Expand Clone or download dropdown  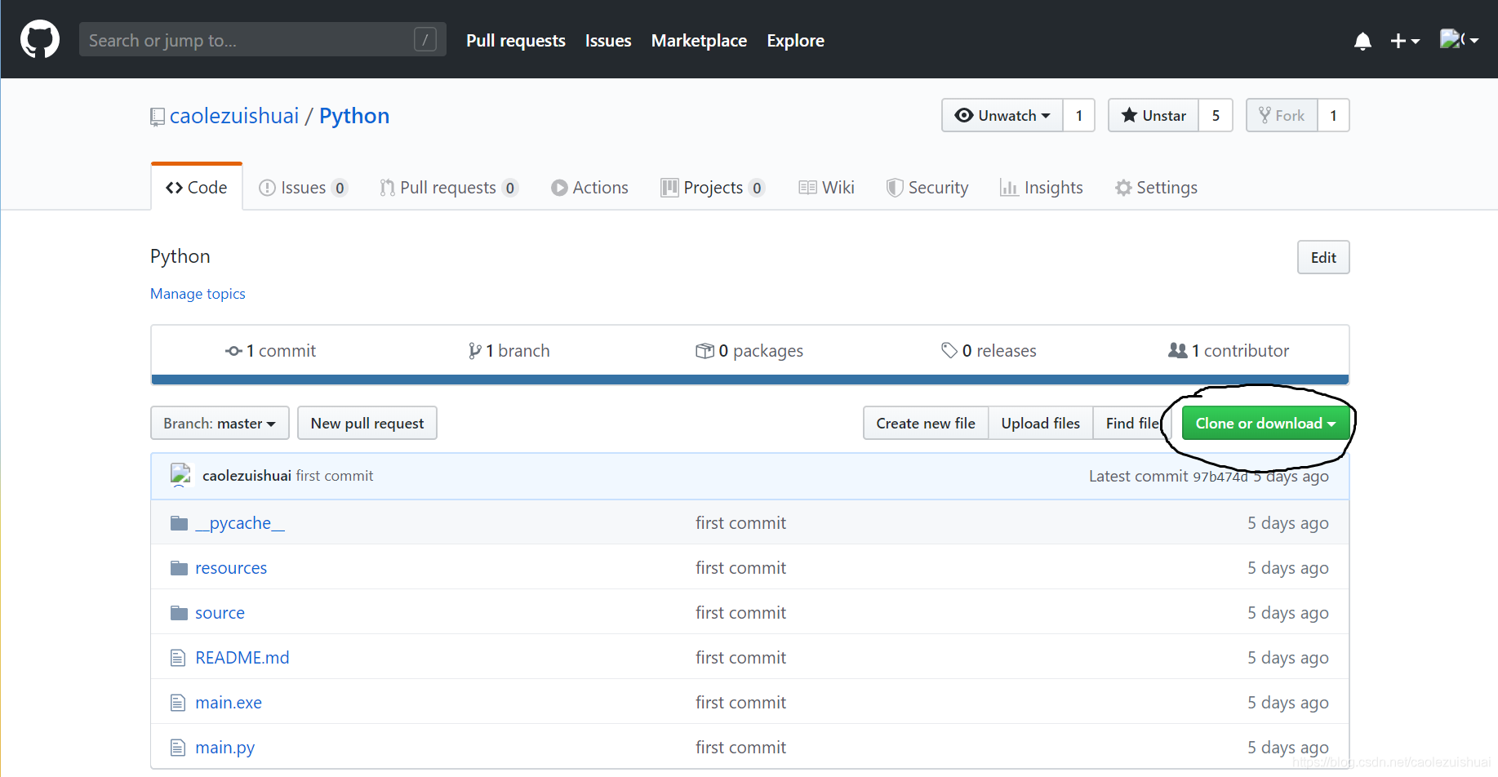pyautogui.click(x=1265, y=423)
